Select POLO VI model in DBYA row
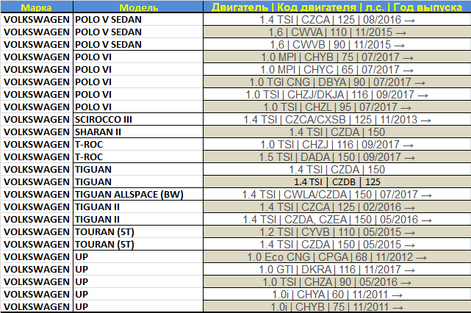 click(x=138, y=82)
